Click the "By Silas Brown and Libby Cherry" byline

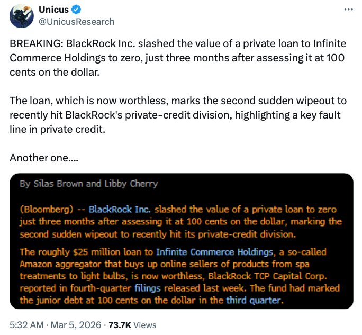coord(88,184)
